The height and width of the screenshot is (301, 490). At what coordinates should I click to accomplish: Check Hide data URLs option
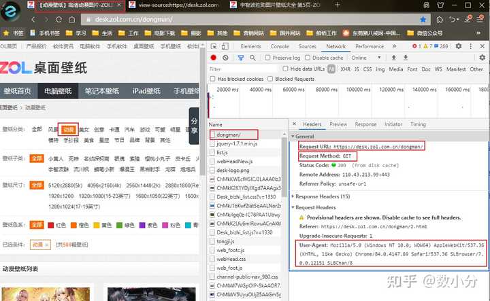[x=285, y=69]
